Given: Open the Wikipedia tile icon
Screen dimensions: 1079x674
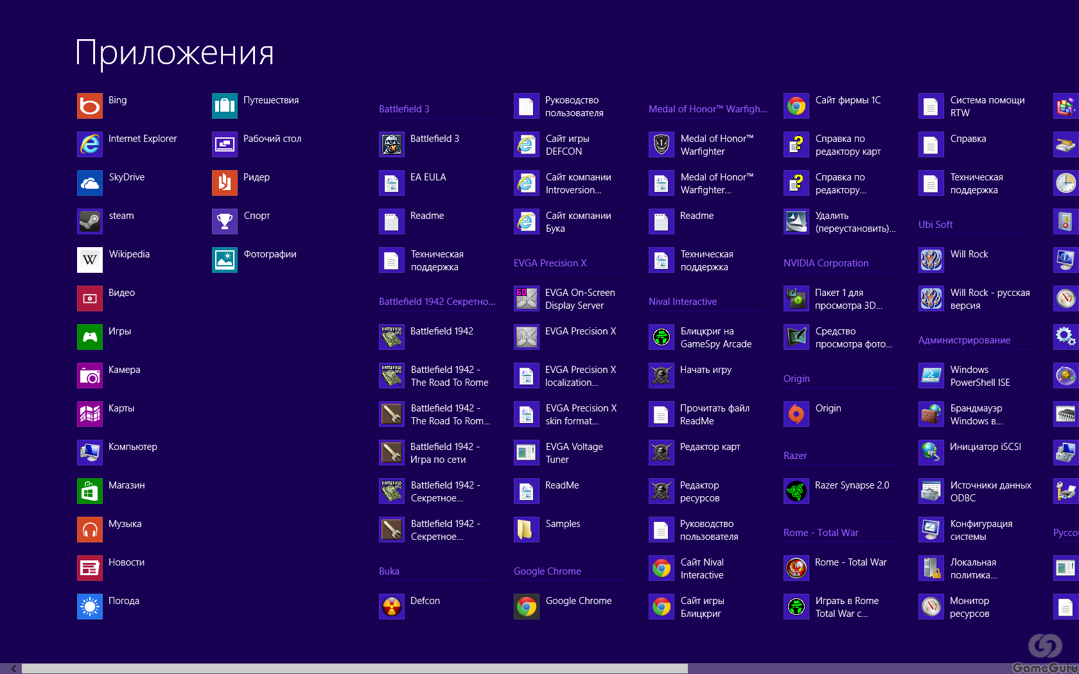Looking at the screenshot, I should pyautogui.click(x=90, y=260).
